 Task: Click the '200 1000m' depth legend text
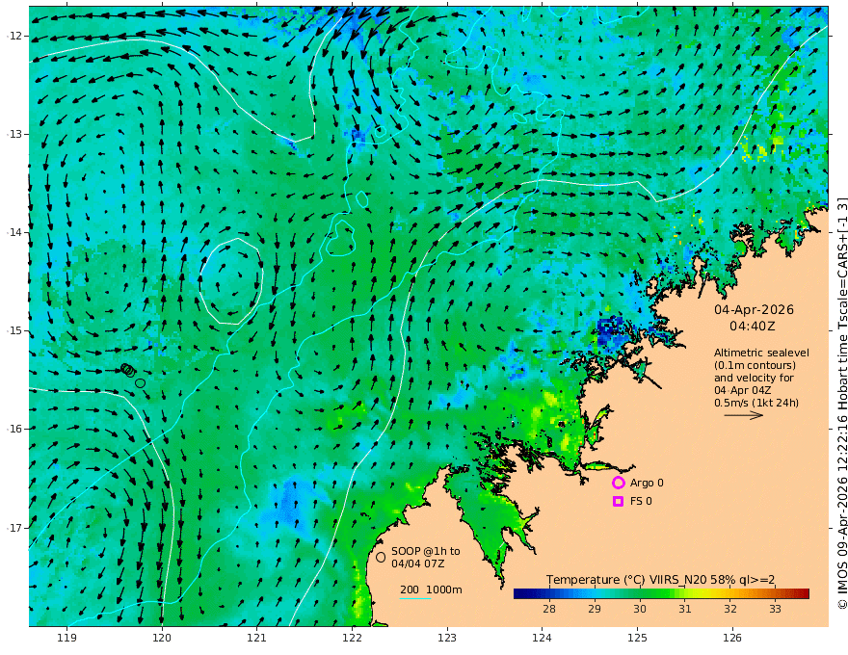[431, 589]
